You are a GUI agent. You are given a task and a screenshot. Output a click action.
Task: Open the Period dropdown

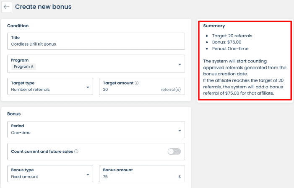point(180,130)
